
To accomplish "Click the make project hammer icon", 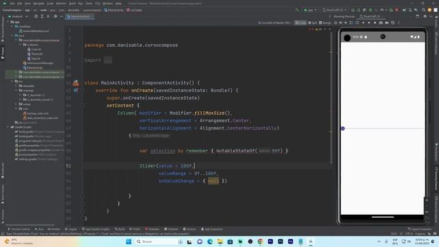I will tap(297, 10).
